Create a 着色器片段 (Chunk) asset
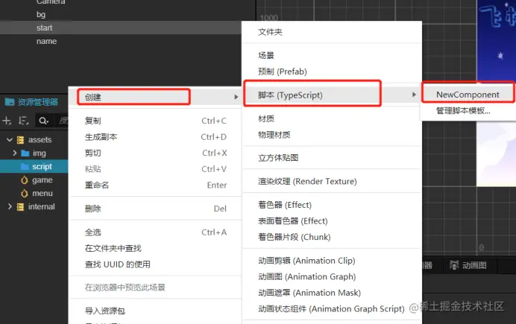Viewport: 516px width, 324px height. click(x=333, y=238)
